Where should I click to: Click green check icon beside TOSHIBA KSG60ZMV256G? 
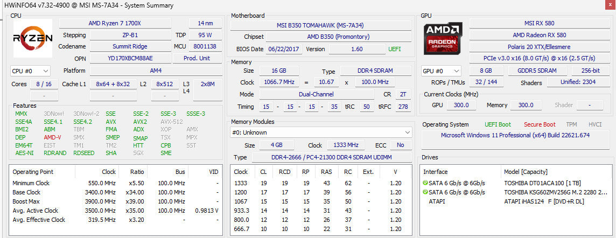tap(425, 192)
